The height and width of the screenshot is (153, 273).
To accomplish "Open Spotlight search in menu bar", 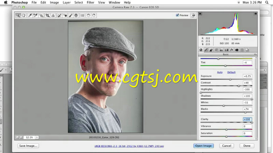I will click(267, 2).
